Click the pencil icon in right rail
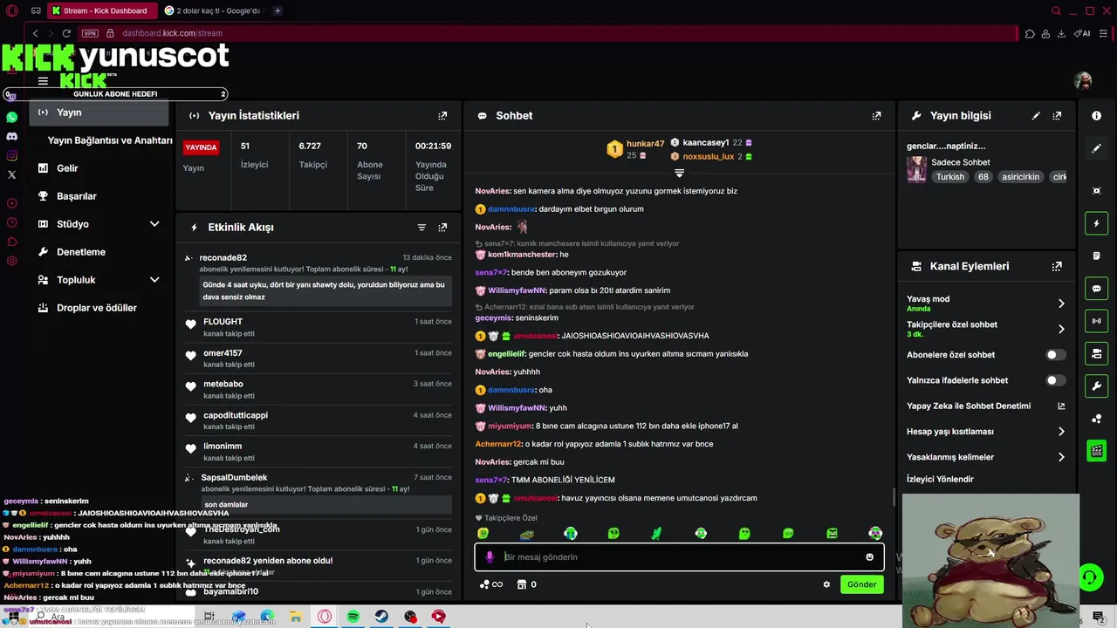 pos(1097,148)
